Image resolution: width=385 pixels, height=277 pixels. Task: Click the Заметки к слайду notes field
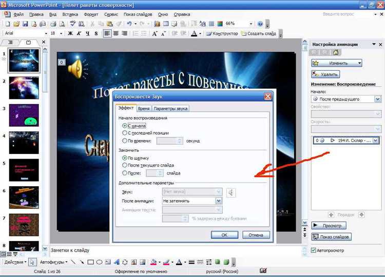(176, 250)
